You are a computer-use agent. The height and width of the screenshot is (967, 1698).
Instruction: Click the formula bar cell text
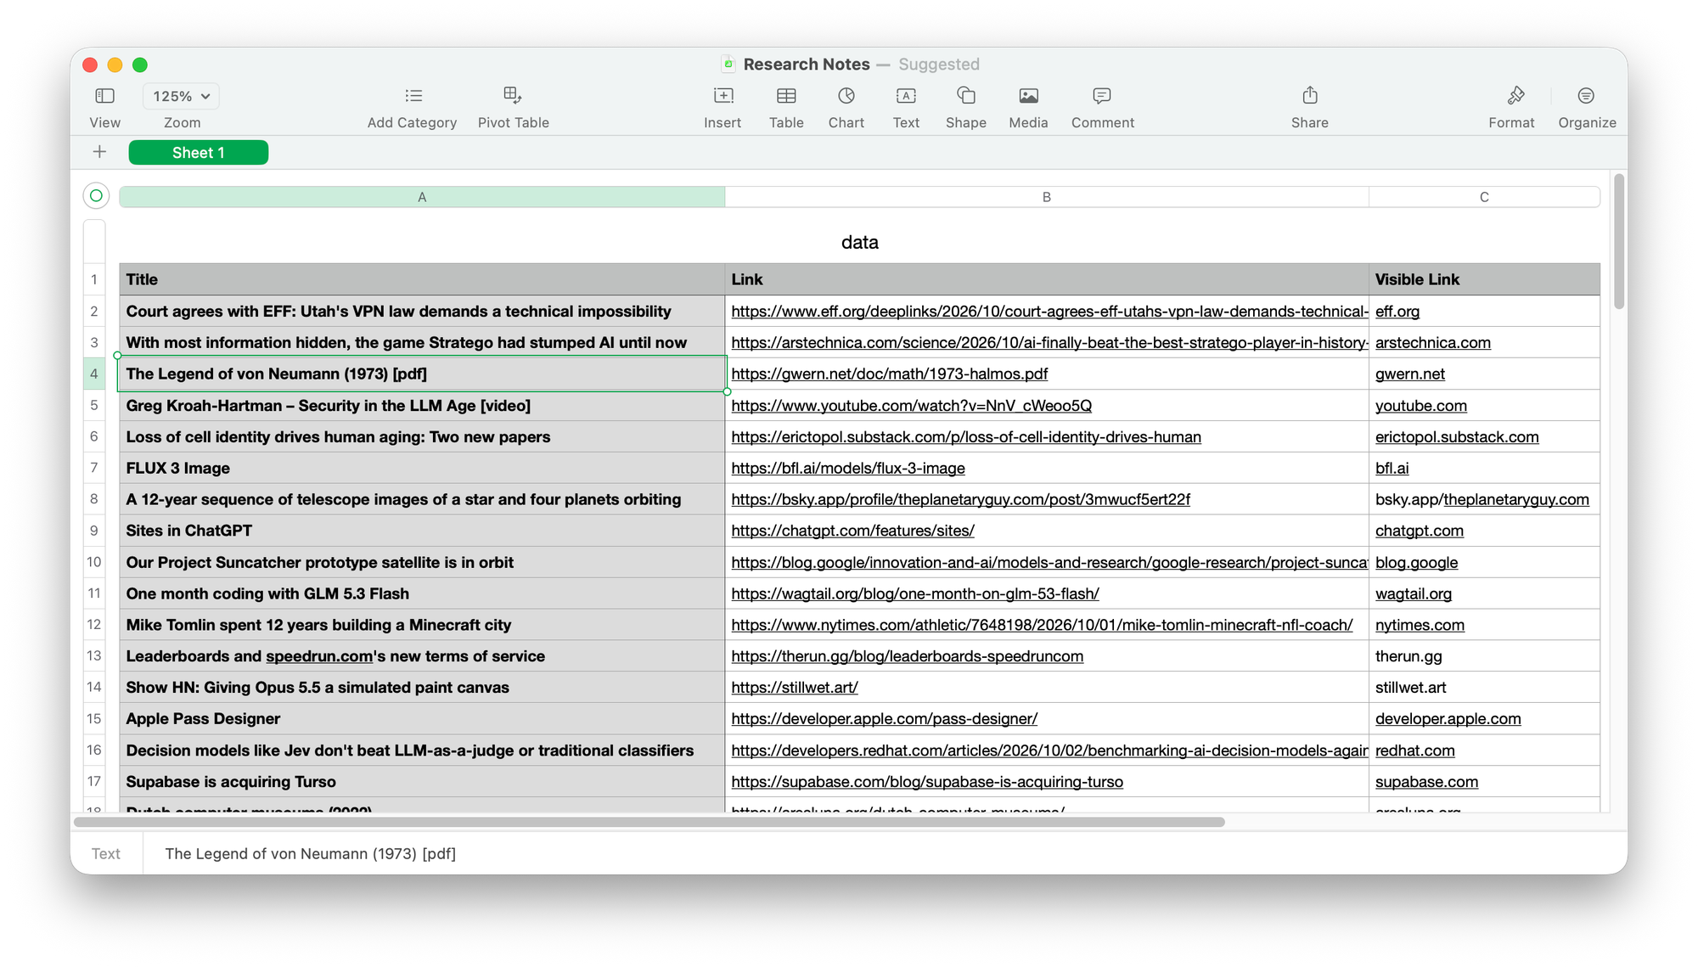[x=310, y=853]
